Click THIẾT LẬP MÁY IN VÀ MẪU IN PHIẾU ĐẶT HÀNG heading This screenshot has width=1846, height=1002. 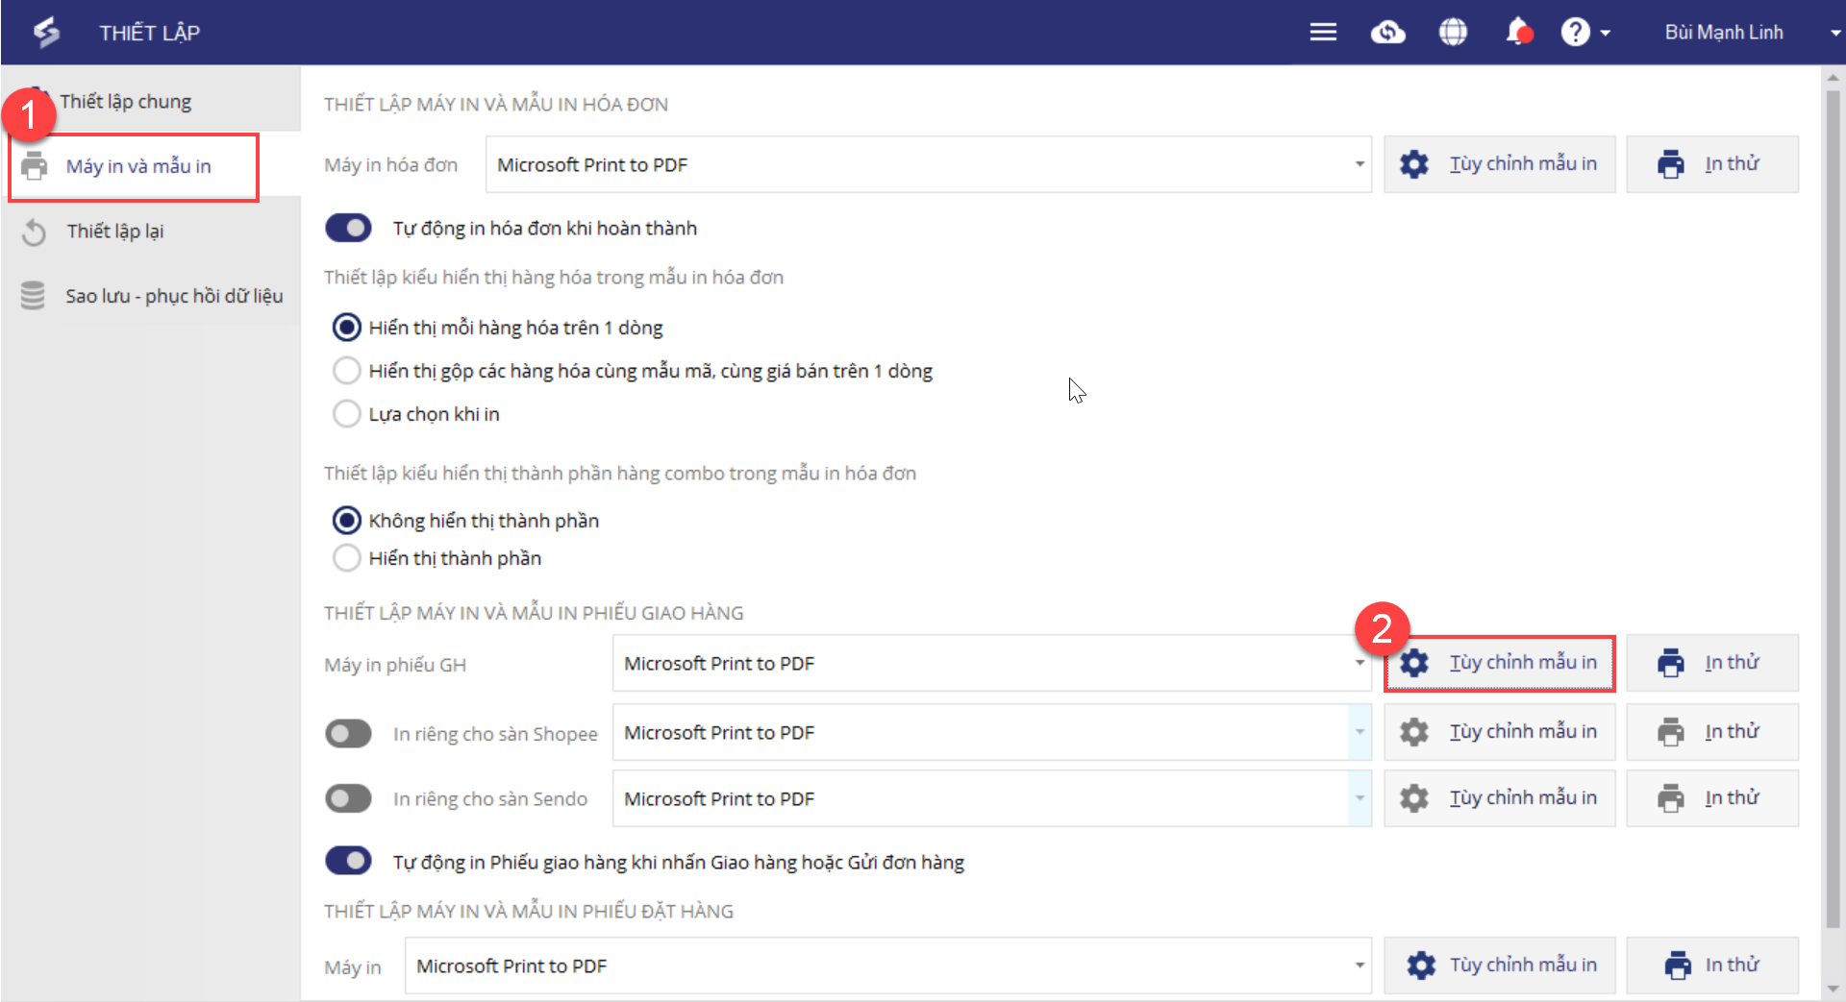pos(529,911)
